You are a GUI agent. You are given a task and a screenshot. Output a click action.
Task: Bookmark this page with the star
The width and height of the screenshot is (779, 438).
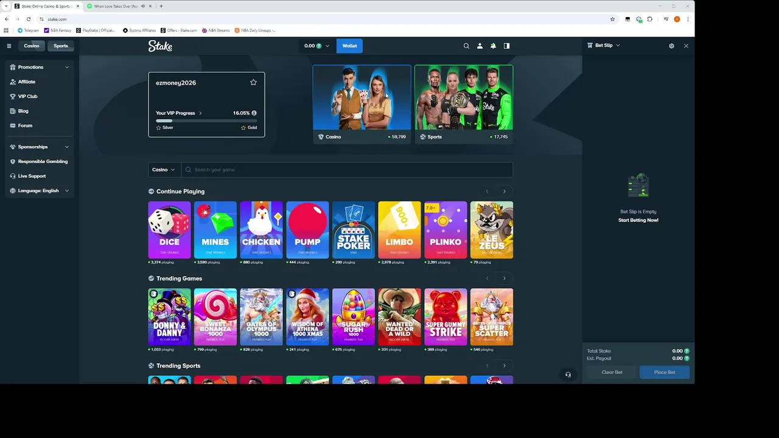pos(612,19)
